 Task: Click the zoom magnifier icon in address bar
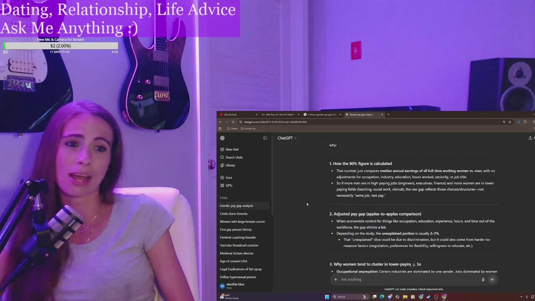coord(504,122)
